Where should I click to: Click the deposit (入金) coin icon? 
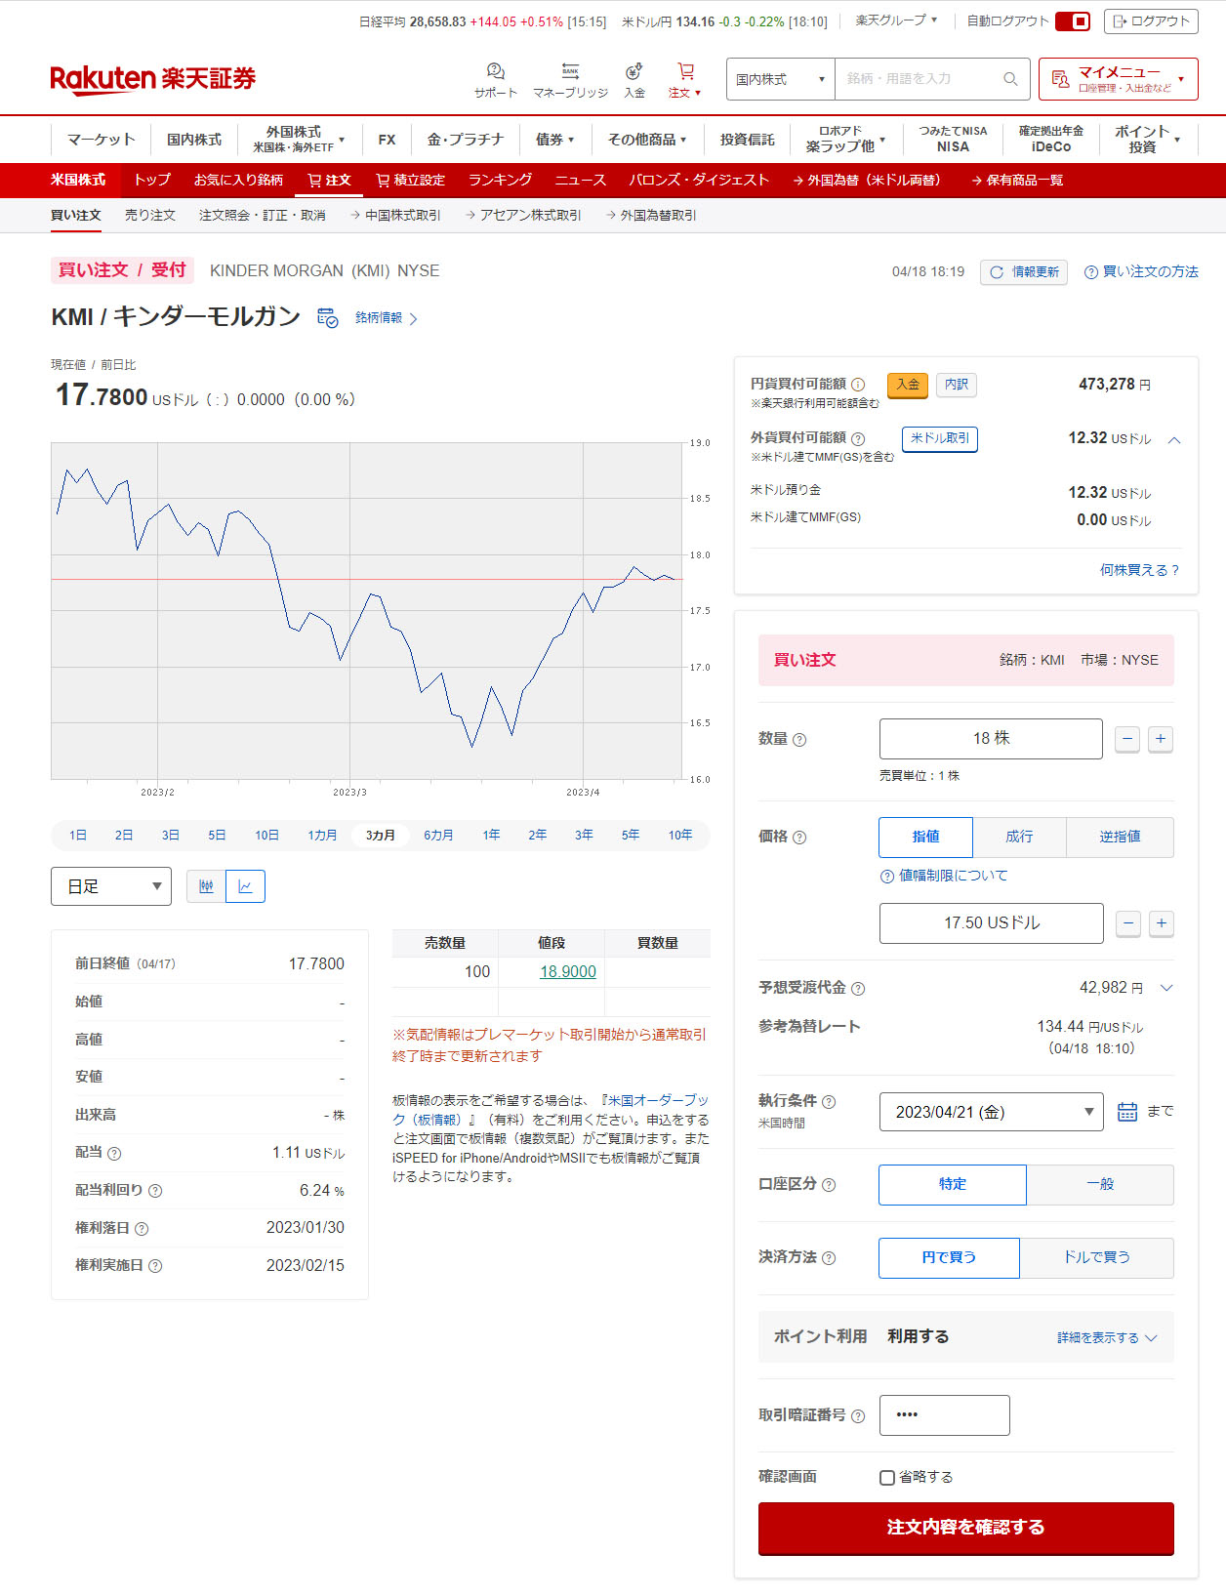pyautogui.click(x=634, y=71)
